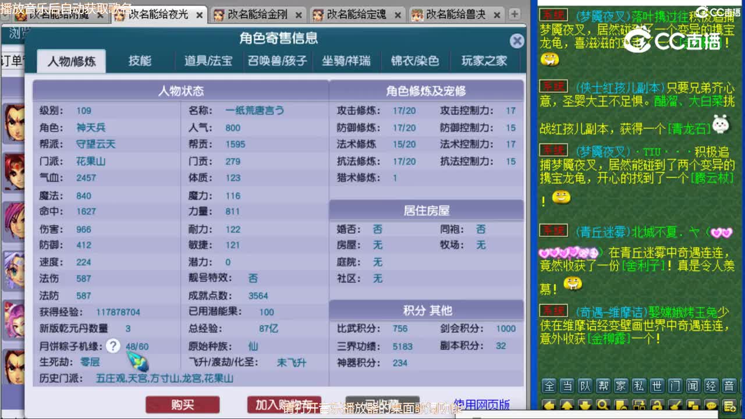Select the 坐骑/祥瑞 tab
Image resolution: width=745 pixels, height=419 pixels.
click(x=346, y=61)
